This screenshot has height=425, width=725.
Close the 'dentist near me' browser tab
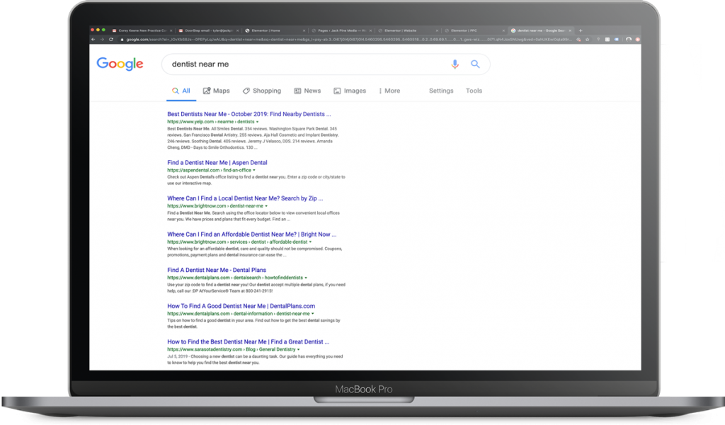[x=570, y=30]
